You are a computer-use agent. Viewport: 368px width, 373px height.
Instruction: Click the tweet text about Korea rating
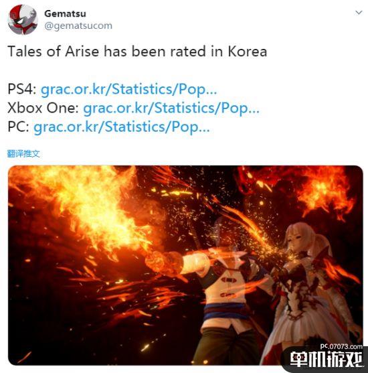coord(137,52)
